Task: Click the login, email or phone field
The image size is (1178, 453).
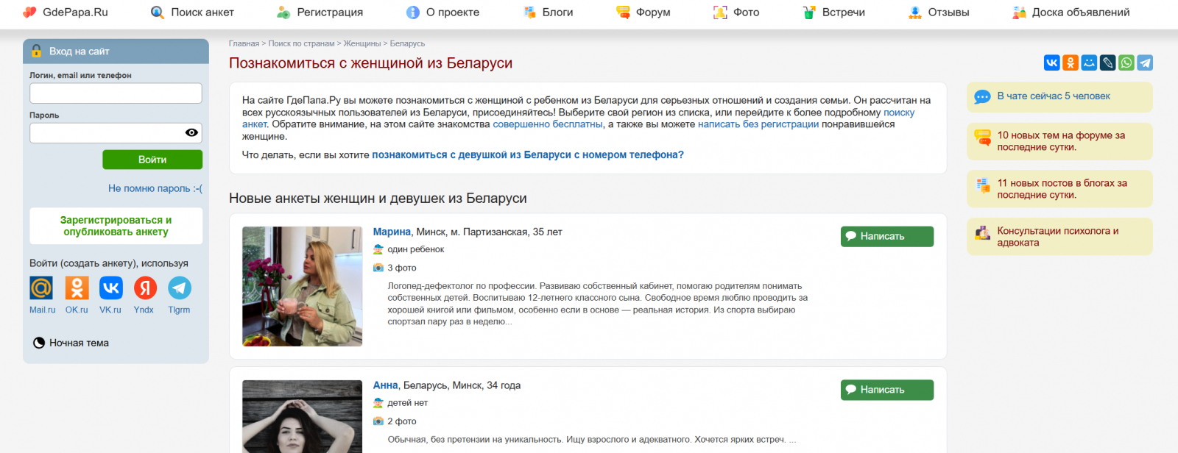Action: coord(116,93)
